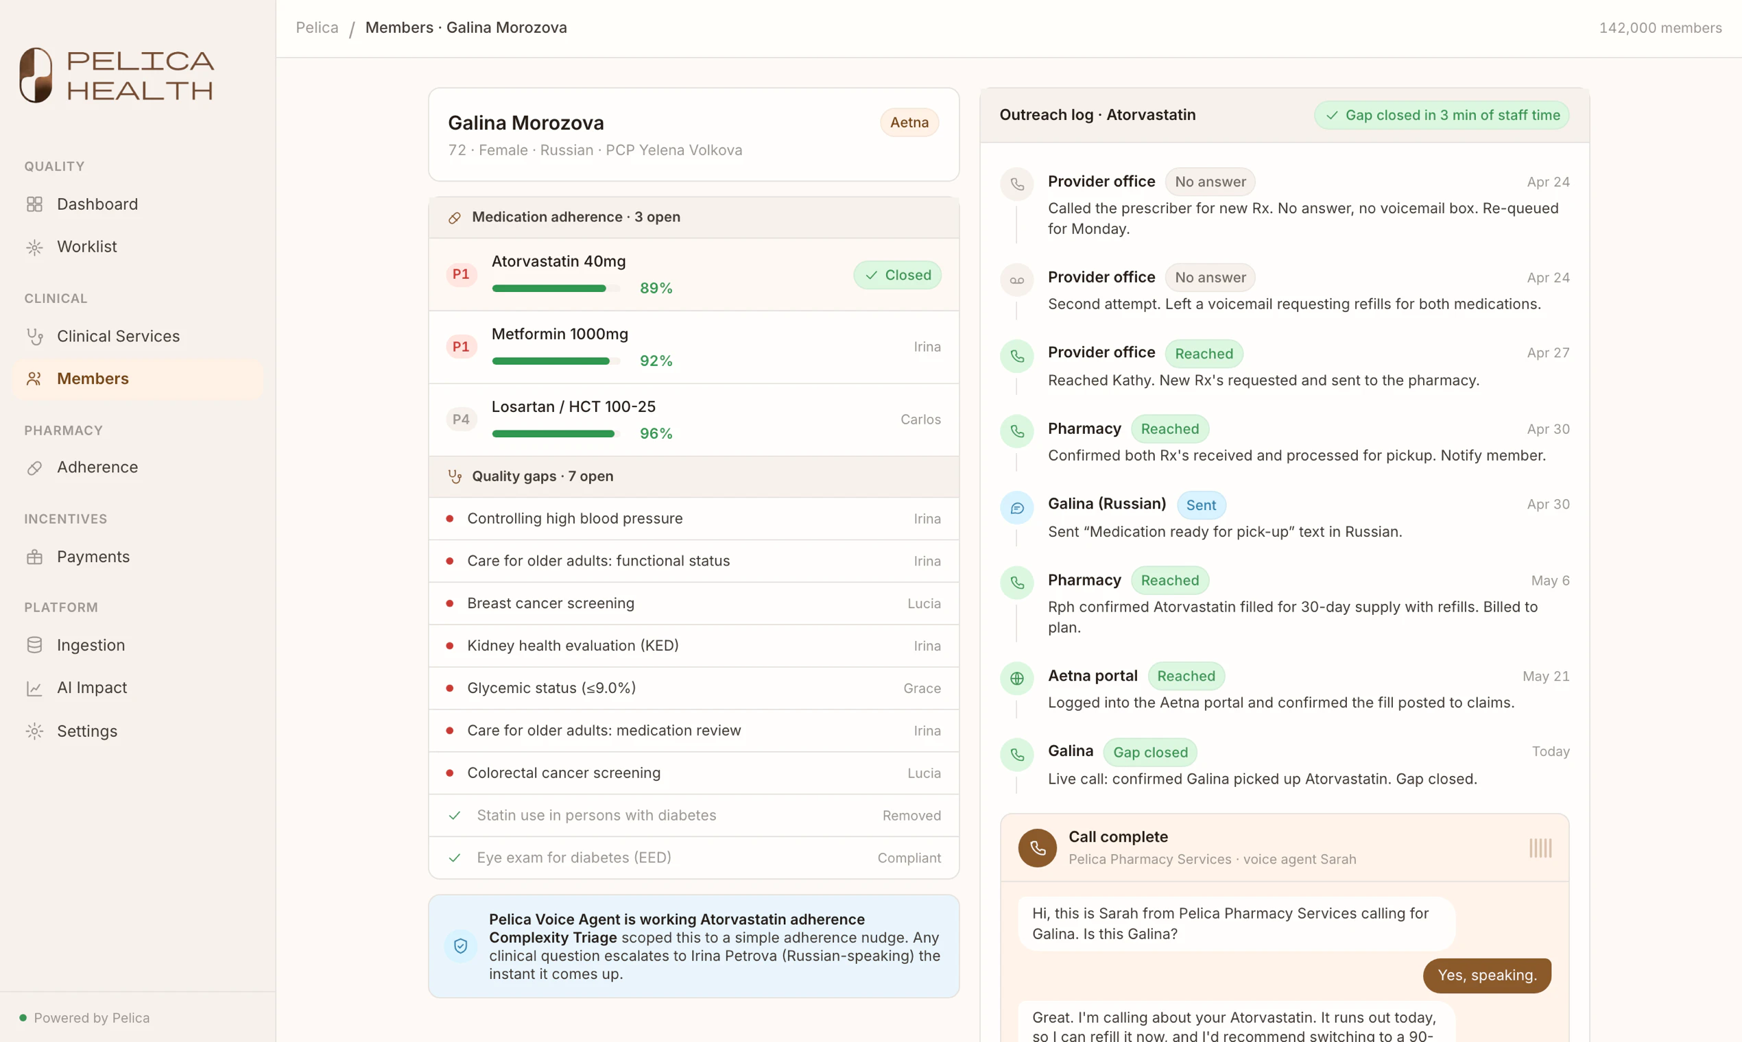Click the globe icon for Aetna portal entry
The image size is (1742, 1042).
1016,679
